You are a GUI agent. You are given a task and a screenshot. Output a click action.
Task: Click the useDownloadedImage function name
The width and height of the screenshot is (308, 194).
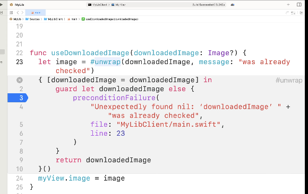(90, 53)
